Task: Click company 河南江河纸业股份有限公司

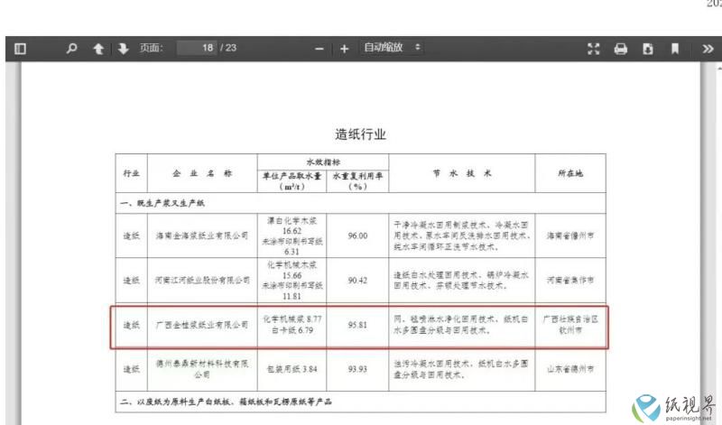Action: (202, 280)
